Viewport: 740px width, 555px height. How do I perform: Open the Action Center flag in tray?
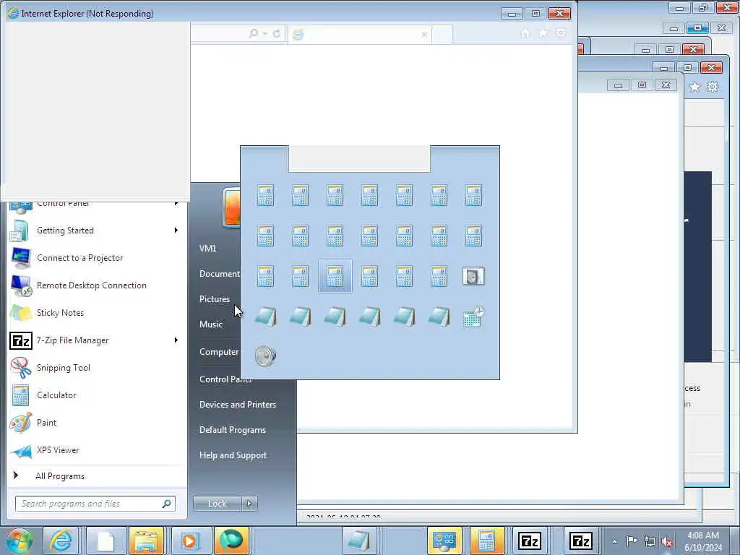(x=632, y=541)
